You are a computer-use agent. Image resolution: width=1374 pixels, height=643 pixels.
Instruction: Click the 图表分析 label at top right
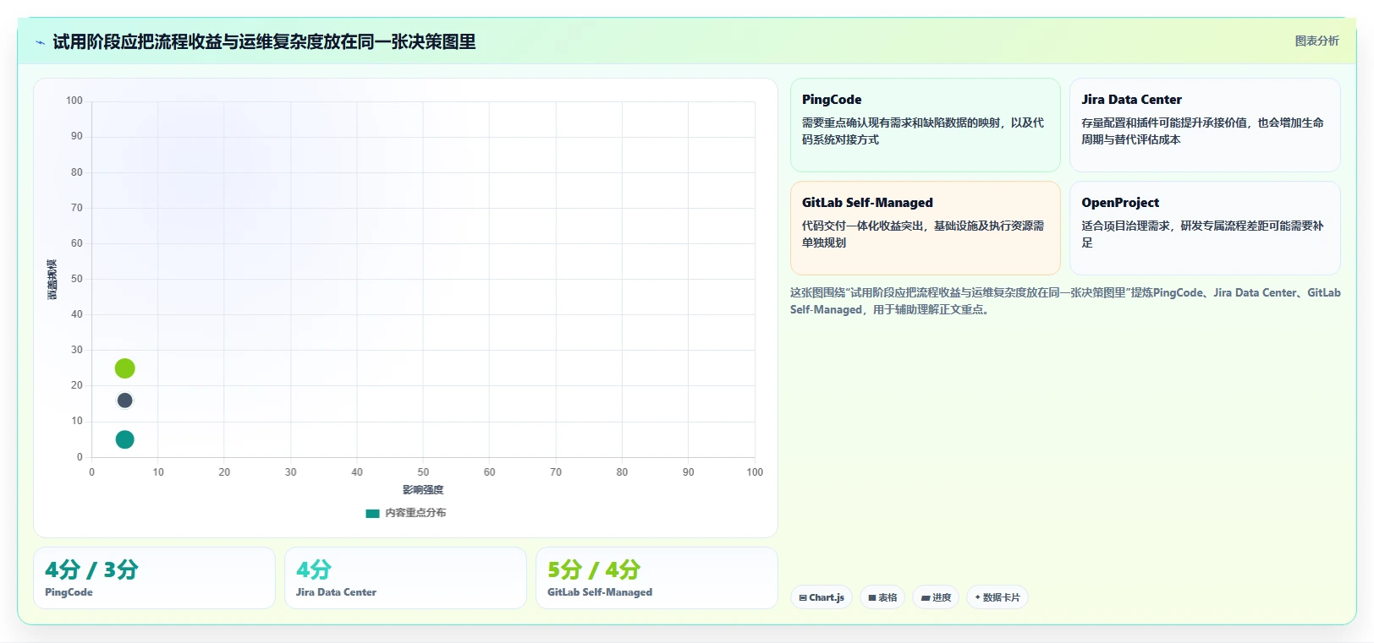pyautogui.click(x=1316, y=41)
